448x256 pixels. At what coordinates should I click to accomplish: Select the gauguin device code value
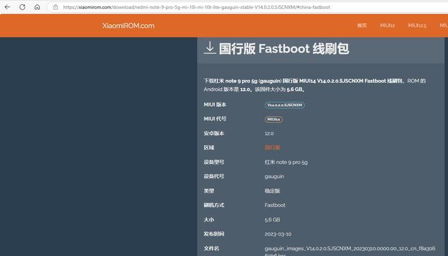(274, 177)
